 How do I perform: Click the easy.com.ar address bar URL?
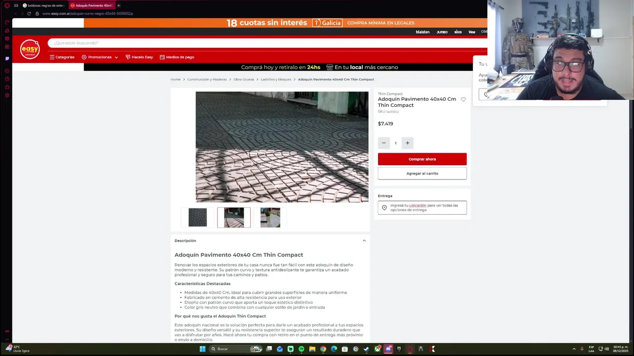(88, 13)
